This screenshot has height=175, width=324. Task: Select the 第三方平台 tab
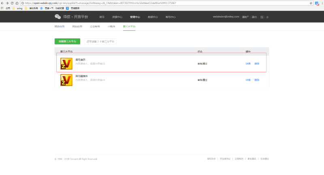click(x=129, y=26)
